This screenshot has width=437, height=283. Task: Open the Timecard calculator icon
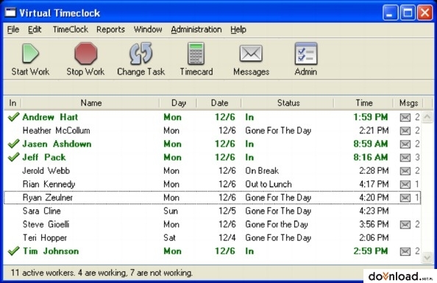click(x=196, y=53)
